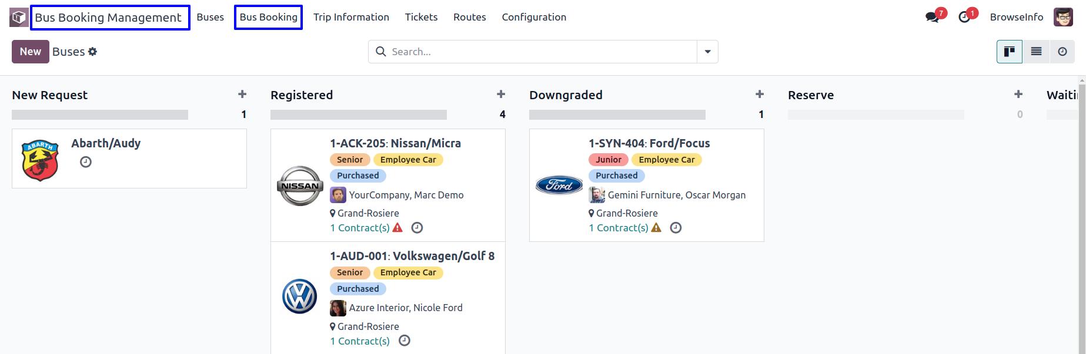Screen dimensions: 1086x354
Task: Click the Junior tag on Ford/Focus card
Action: [x=609, y=160]
